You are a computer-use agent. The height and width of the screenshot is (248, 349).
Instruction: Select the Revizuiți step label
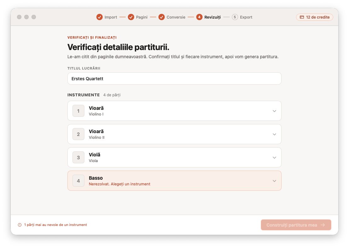(x=213, y=17)
